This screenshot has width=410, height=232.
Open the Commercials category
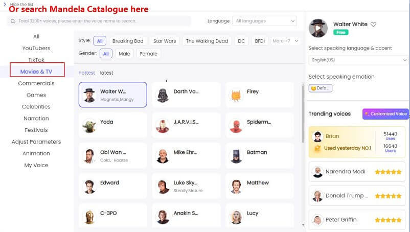36,83
